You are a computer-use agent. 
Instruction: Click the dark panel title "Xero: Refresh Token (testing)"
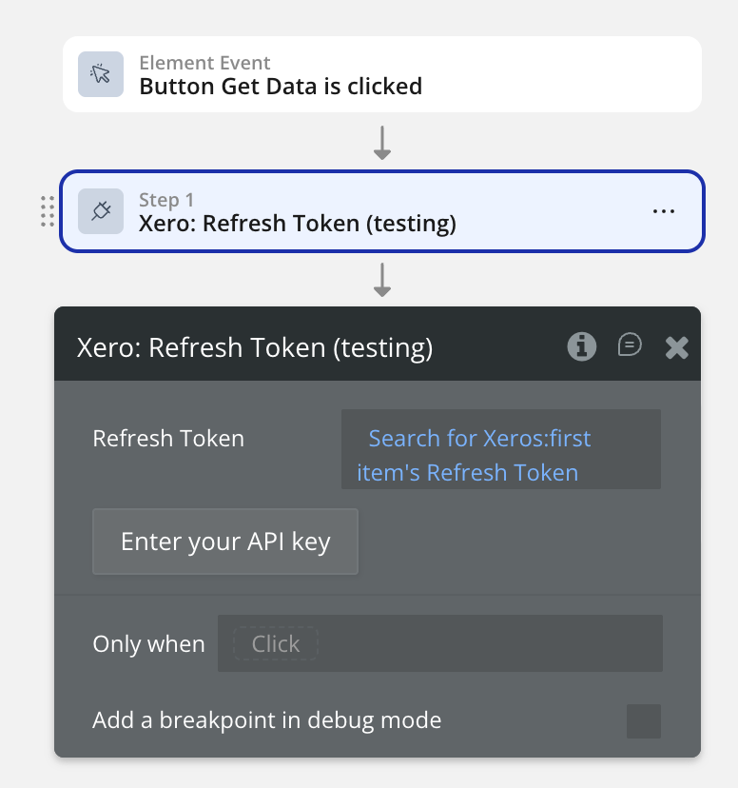point(255,347)
